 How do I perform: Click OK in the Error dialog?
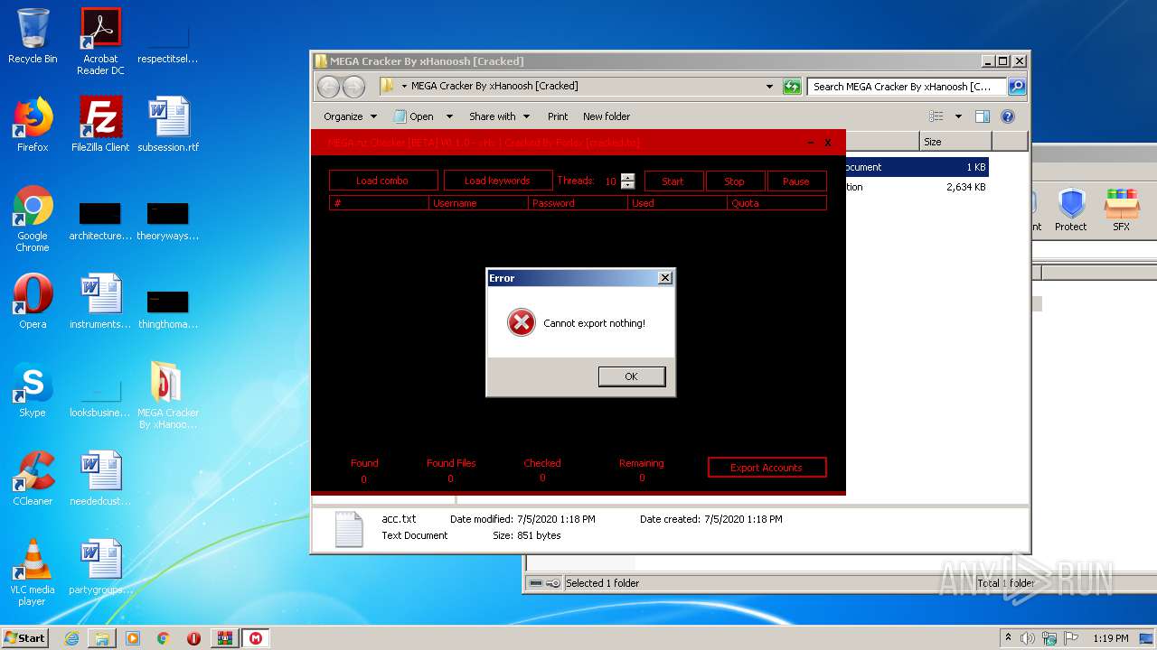tap(632, 376)
